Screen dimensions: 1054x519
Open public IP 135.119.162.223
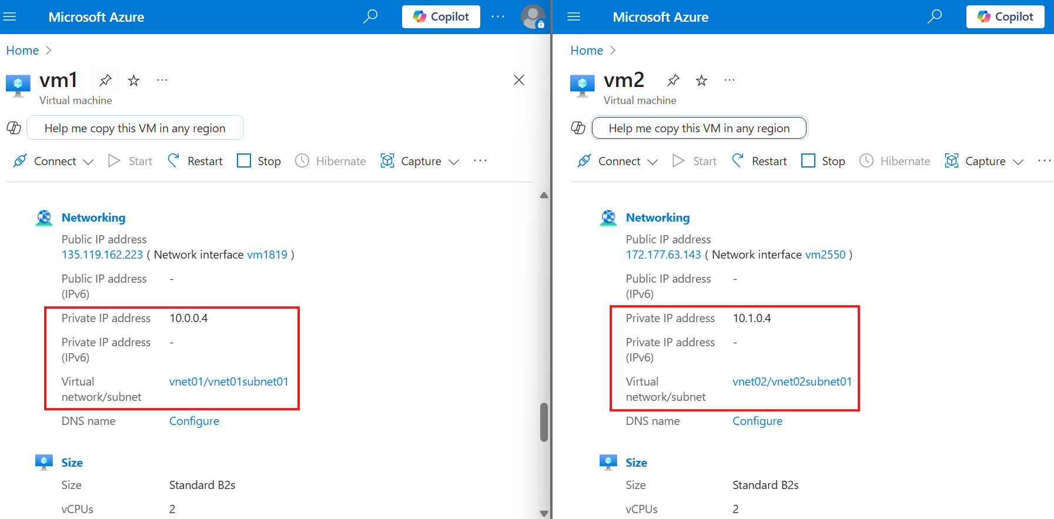coord(102,255)
